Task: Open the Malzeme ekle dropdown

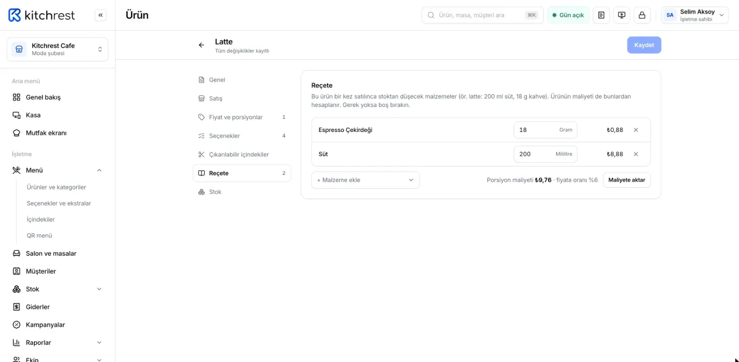Action: pyautogui.click(x=365, y=180)
